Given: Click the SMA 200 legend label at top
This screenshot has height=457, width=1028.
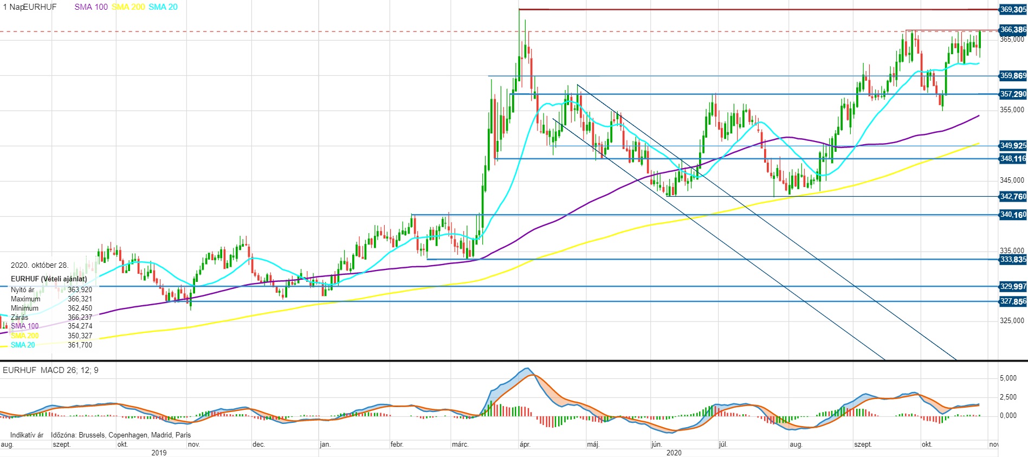Looking at the screenshot, I should [128, 7].
